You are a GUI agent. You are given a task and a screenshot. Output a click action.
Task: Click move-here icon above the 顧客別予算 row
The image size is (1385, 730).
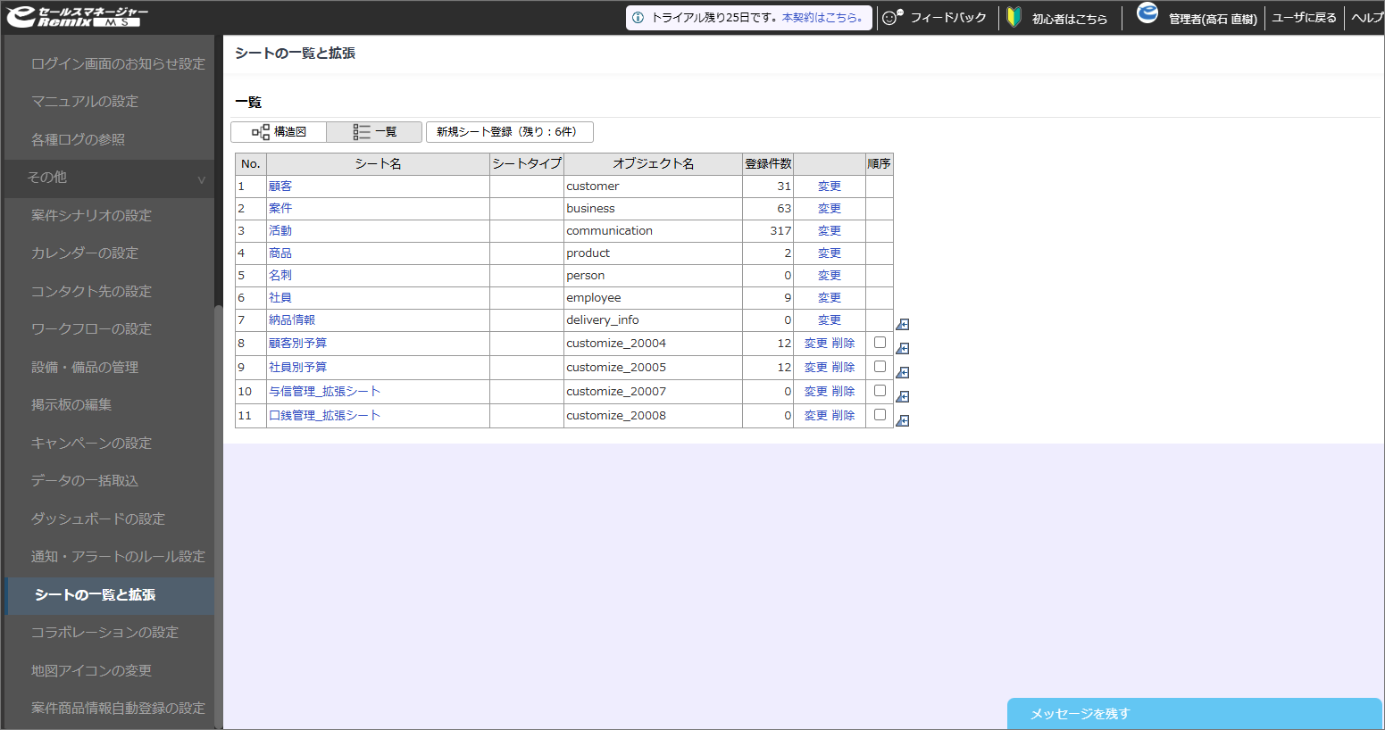[x=903, y=325]
